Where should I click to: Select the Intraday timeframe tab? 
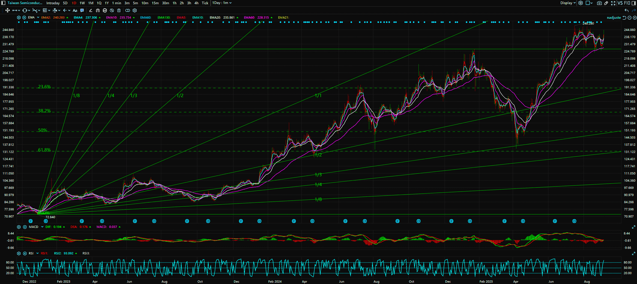pyautogui.click(x=53, y=3)
